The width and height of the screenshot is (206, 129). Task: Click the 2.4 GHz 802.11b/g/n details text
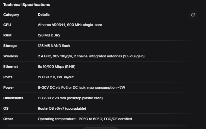[91, 56]
